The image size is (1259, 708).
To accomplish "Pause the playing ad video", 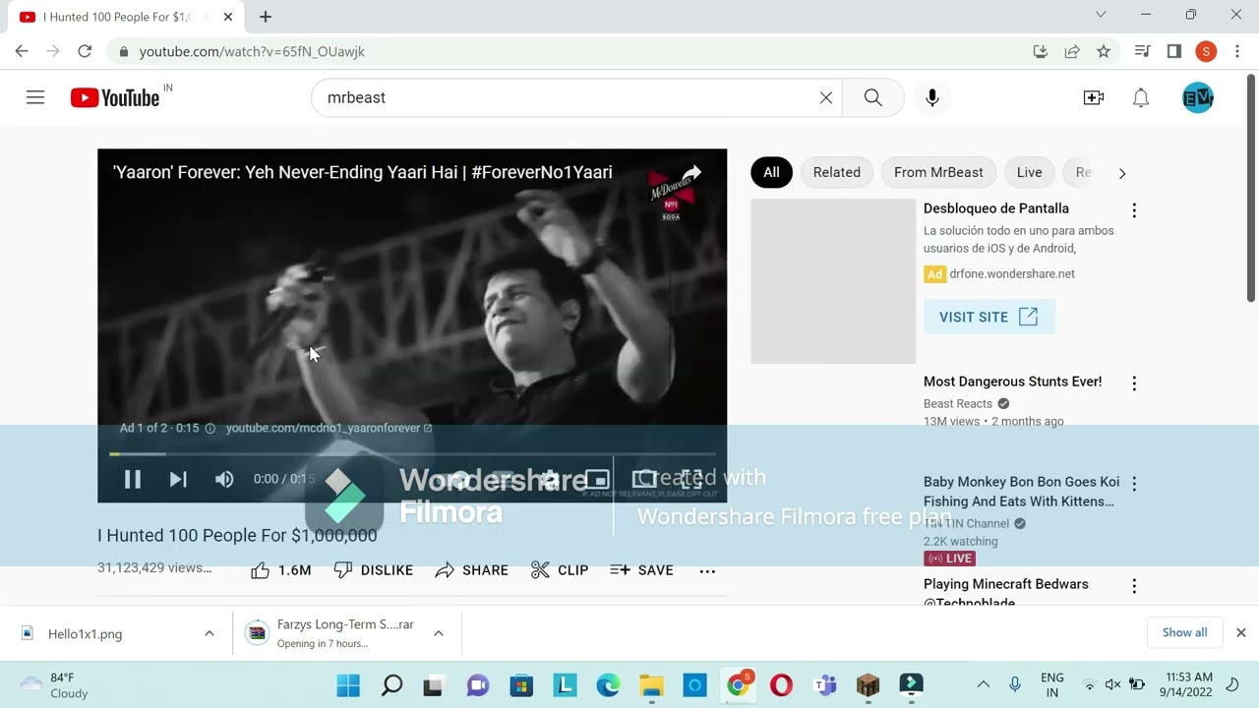I will 132,479.
